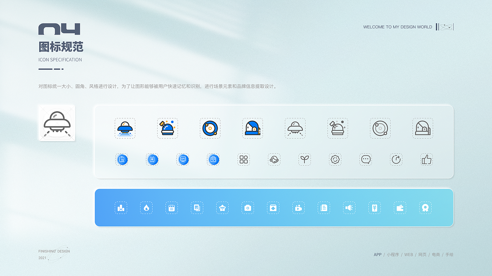Click the white stacked news page icon
Image resolution: width=492 pixels, height=276 pixels.
(x=197, y=208)
